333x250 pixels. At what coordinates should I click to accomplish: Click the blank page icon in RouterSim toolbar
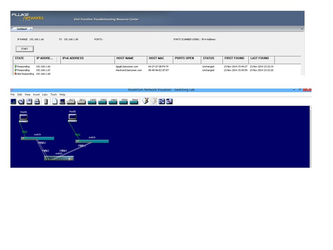[x=54, y=101]
